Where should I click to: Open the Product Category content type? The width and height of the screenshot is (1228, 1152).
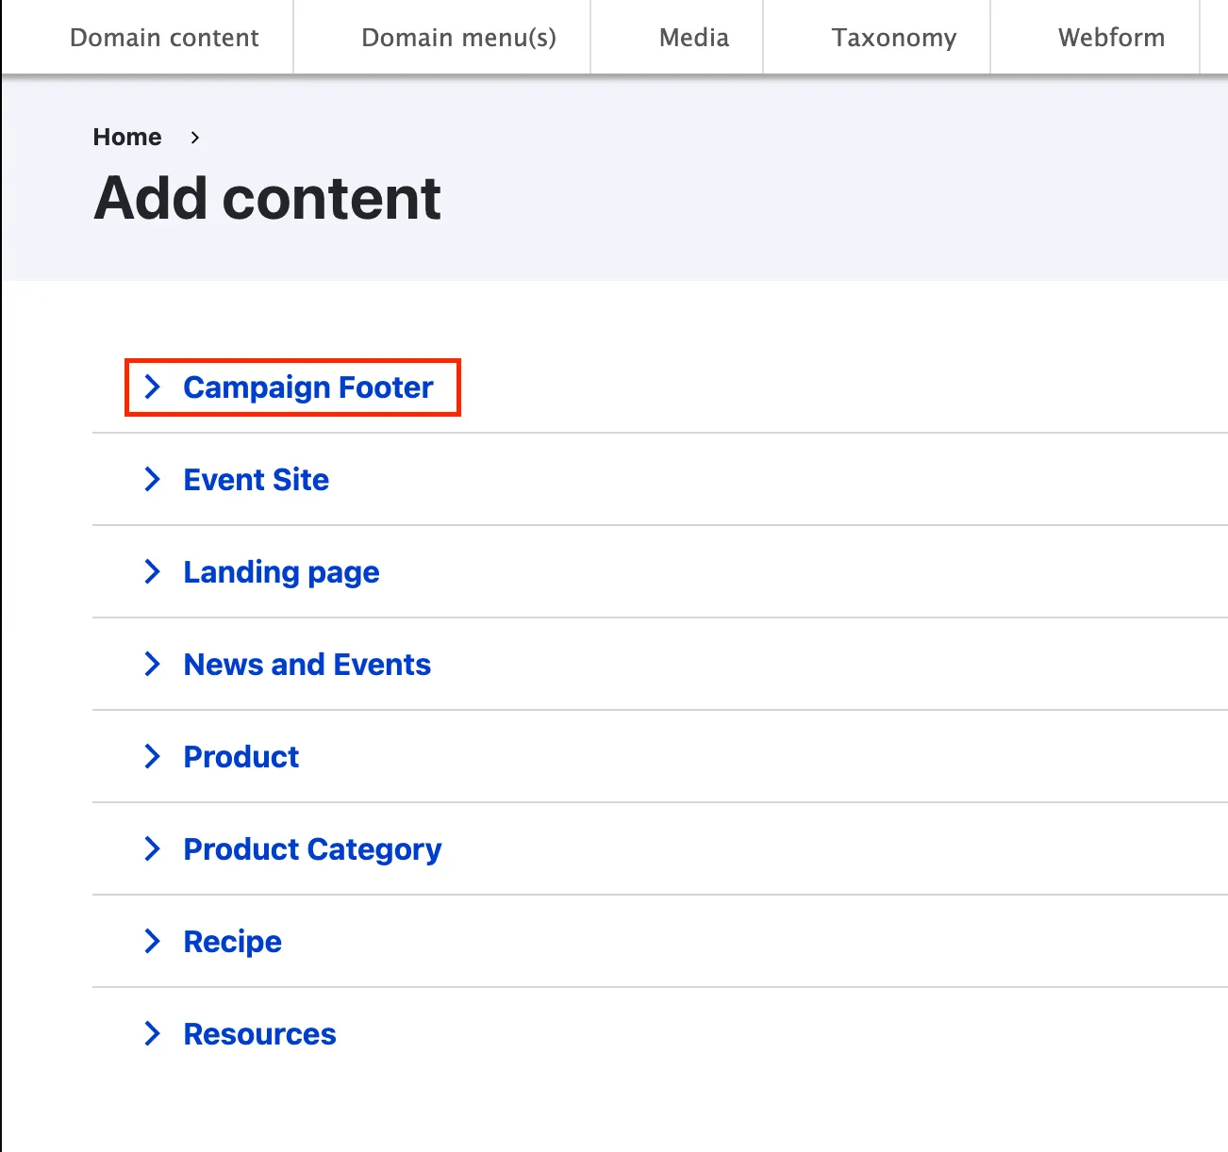click(312, 849)
